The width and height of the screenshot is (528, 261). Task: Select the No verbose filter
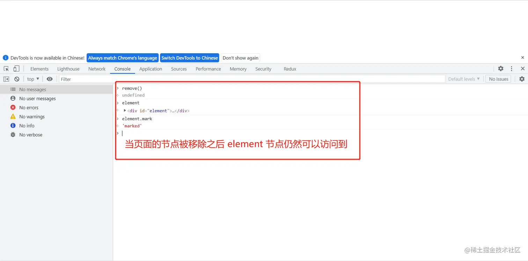coord(57,135)
